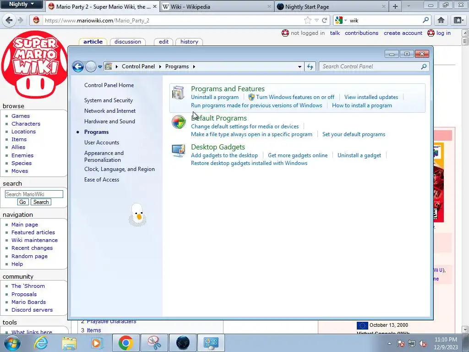Image resolution: width=469 pixels, height=352 pixels.
Task: Click the browser back arrow button
Action: (9, 20)
